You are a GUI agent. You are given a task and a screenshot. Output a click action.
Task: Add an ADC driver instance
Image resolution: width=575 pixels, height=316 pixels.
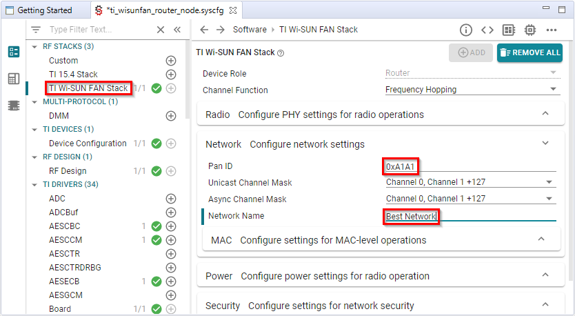tap(171, 199)
